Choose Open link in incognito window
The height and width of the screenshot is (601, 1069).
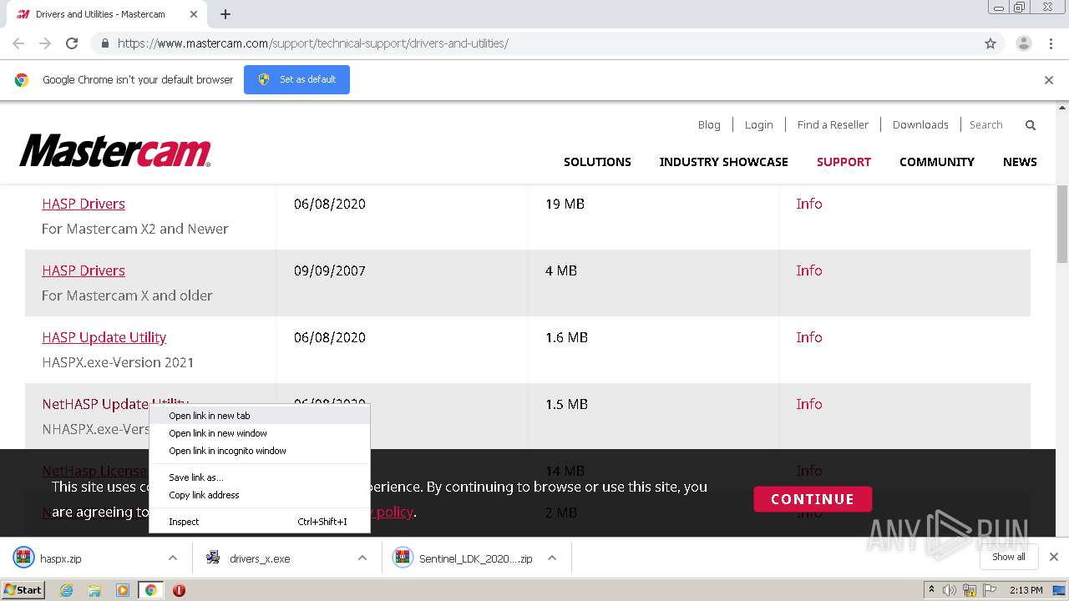[260, 451]
